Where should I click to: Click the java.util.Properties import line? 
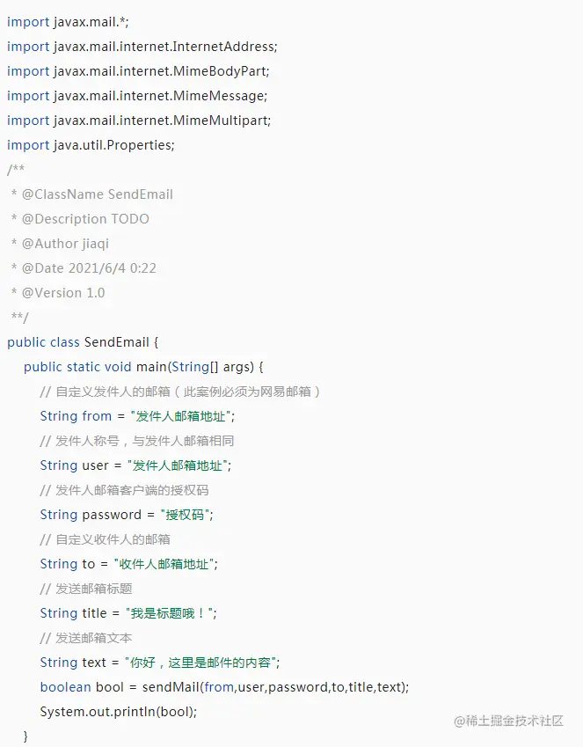tap(91, 145)
